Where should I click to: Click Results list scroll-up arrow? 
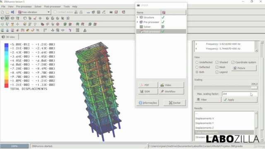256,112
